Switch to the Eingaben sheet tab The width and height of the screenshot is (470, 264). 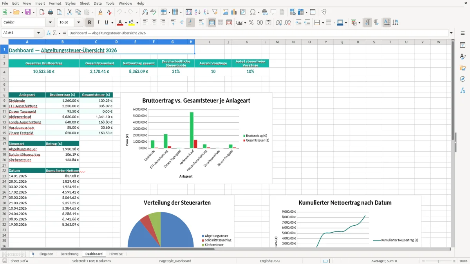click(46, 254)
